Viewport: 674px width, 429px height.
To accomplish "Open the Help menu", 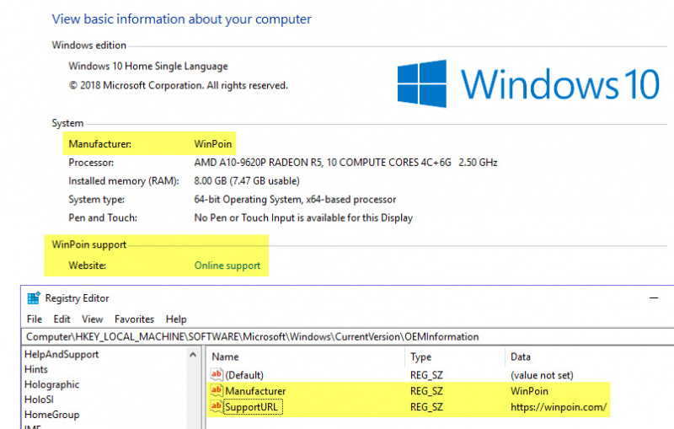I will 176,319.
